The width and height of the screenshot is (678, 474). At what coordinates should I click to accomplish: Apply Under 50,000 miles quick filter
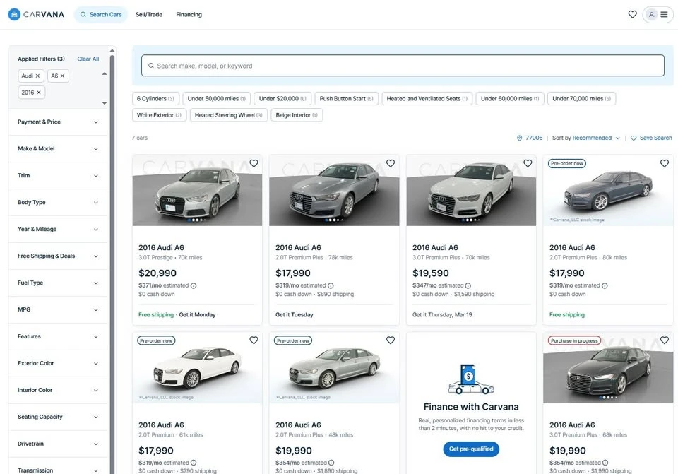click(x=217, y=99)
